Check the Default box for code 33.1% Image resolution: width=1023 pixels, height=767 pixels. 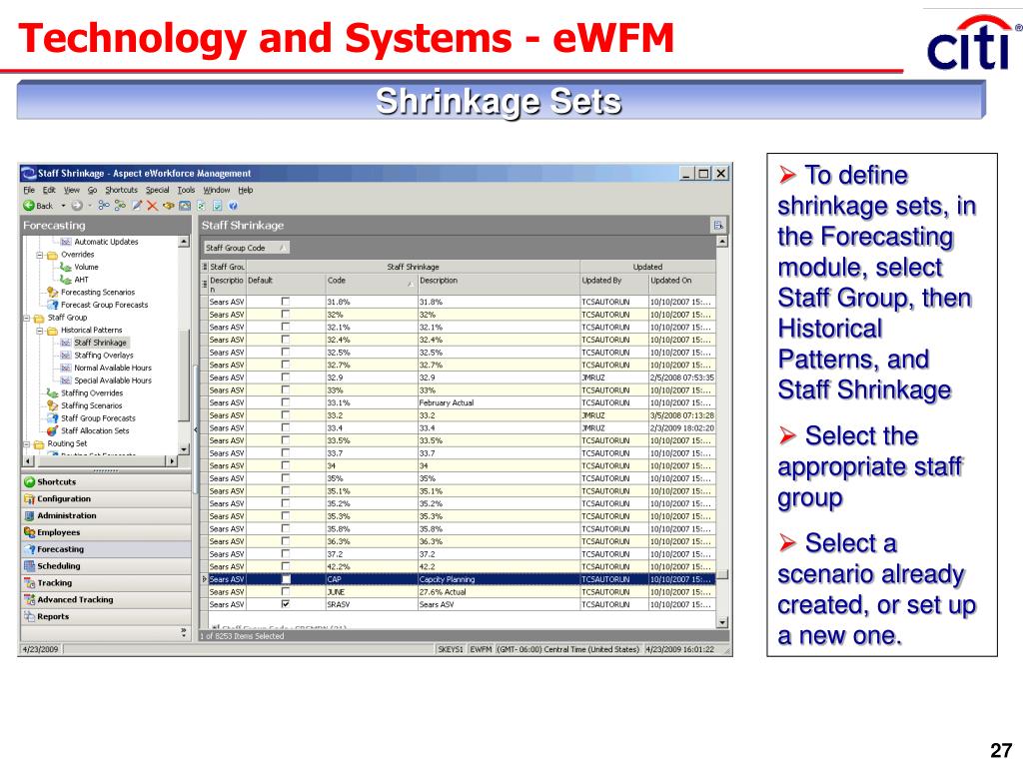(x=285, y=403)
